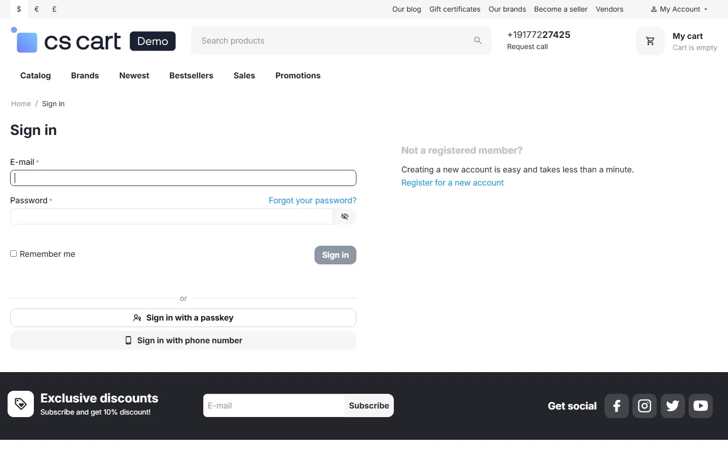Click the discount tag icon

point(21,404)
